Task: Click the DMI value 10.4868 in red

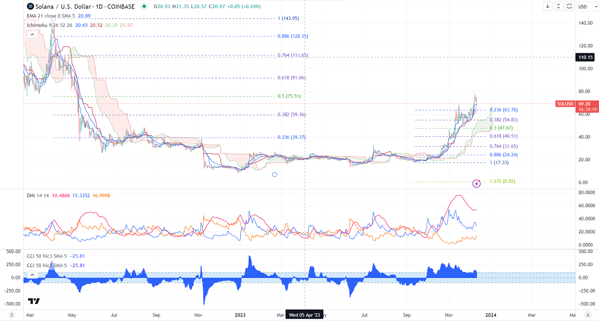Action: point(61,195)
